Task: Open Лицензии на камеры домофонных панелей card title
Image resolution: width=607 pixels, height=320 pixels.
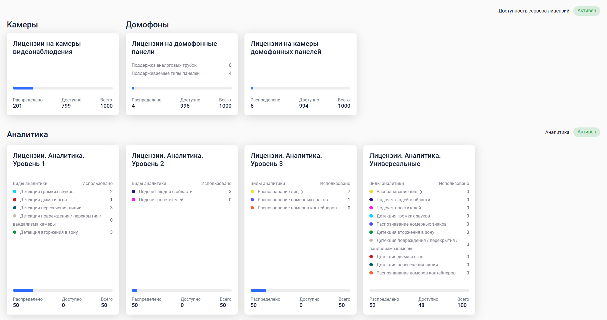Action: tap(286, 47)
